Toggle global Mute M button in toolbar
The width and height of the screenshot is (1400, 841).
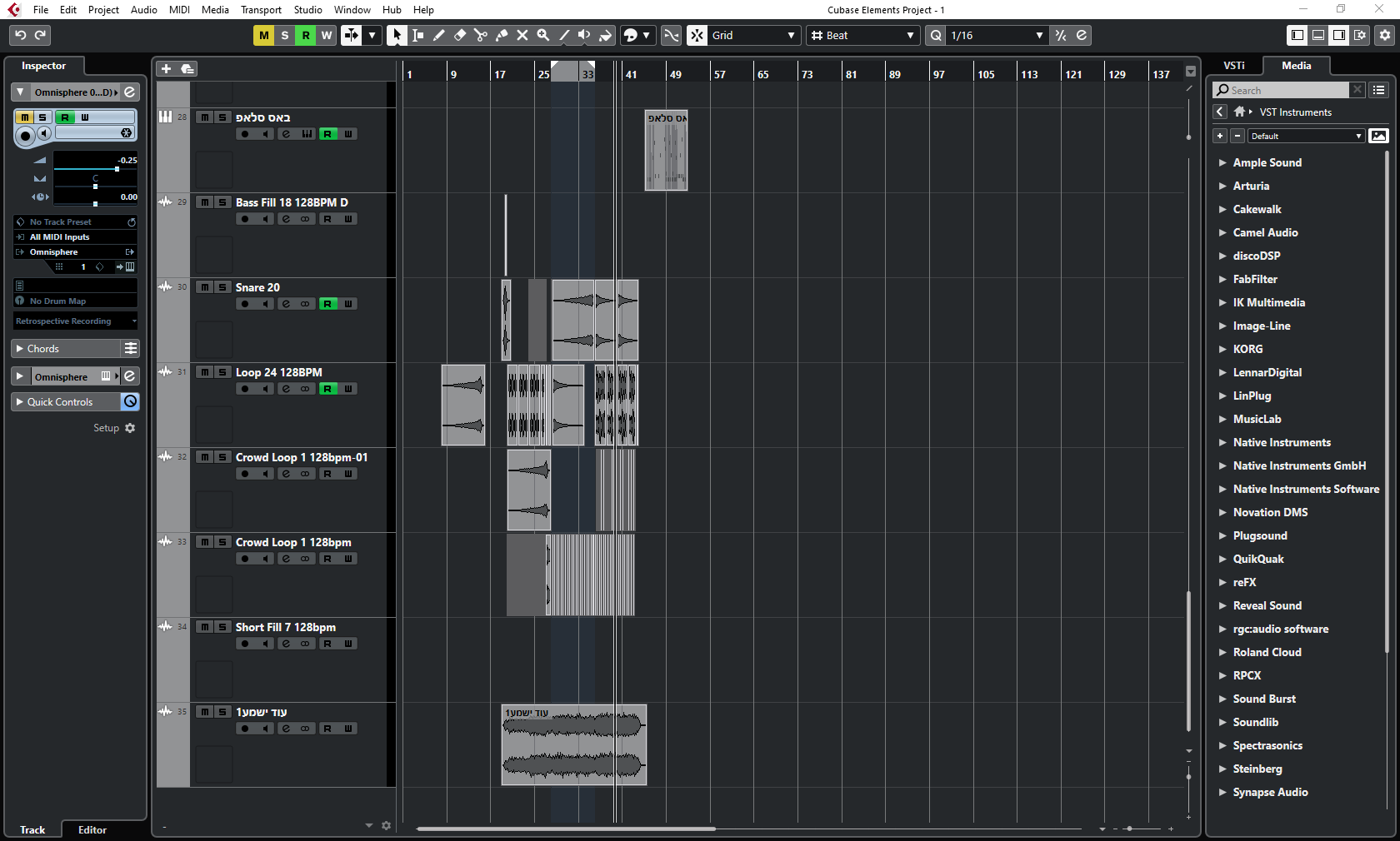click(x=264, y=35)
